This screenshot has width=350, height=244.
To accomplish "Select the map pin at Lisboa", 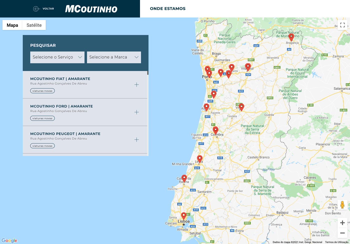I will click(x=184, y=216).
